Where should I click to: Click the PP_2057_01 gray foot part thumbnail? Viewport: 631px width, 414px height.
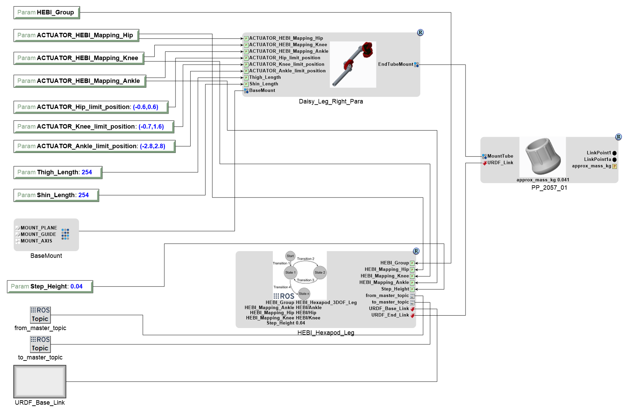(x=543, y=157)
